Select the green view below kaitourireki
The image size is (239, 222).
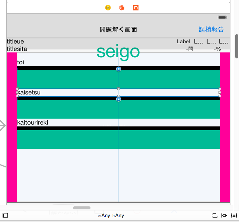(118, 139)
